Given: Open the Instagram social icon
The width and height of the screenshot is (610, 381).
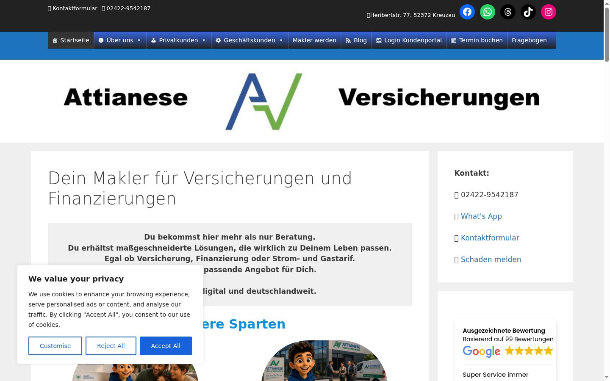Looking at the screenshot, I should (x=549, y=12).
